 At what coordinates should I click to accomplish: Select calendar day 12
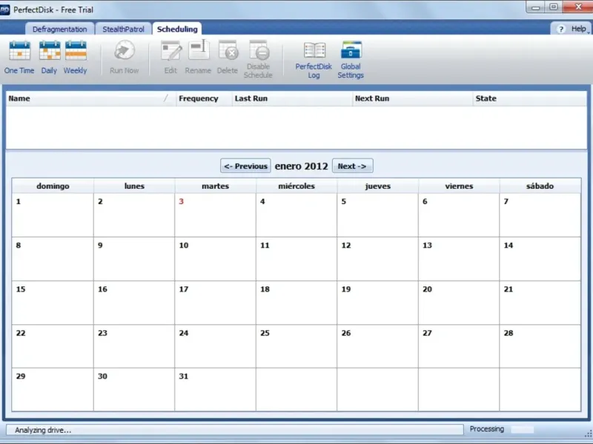coord(377,258)
